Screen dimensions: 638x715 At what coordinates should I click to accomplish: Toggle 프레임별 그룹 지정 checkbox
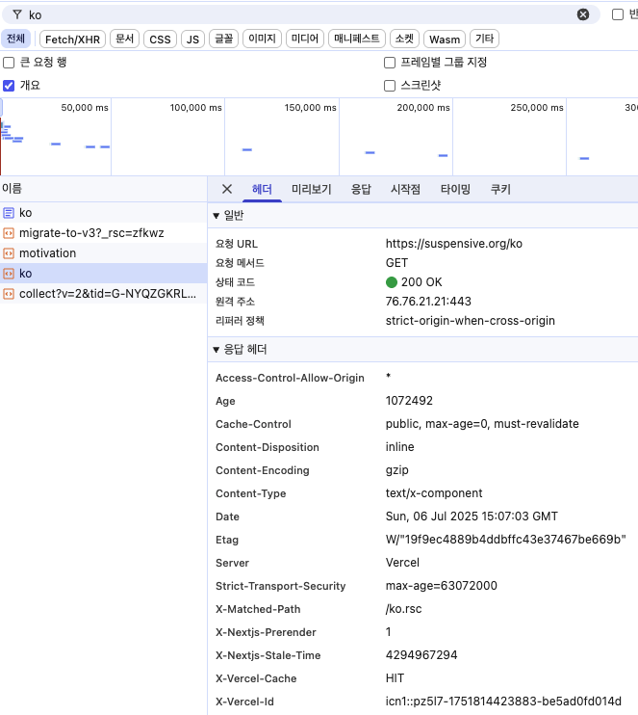point(390,63)
